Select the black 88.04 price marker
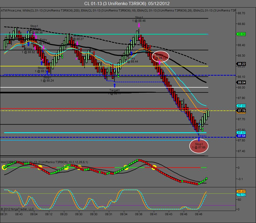Image resolution: width=256 pixels, height=223 pixels. click(x=241, y=83)
